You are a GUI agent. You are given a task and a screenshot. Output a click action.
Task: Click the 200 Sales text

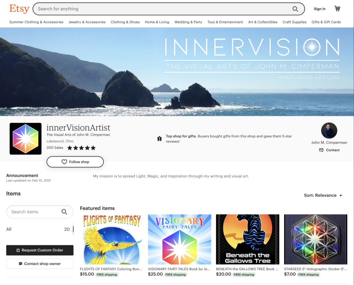[x=55, y=148]
